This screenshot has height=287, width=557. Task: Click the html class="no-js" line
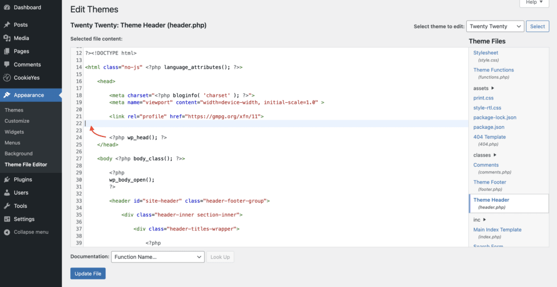coord(164,67)
